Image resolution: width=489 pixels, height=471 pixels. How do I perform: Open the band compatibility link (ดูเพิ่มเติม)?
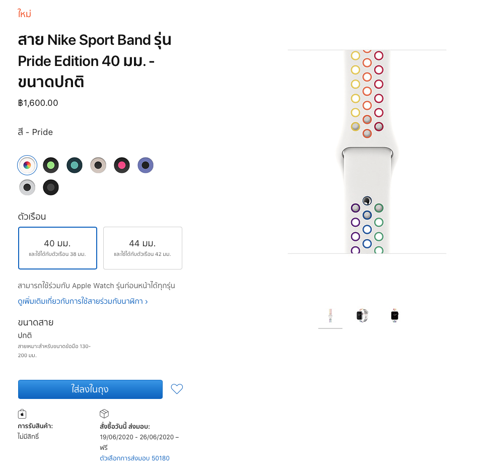coord(83,302)
